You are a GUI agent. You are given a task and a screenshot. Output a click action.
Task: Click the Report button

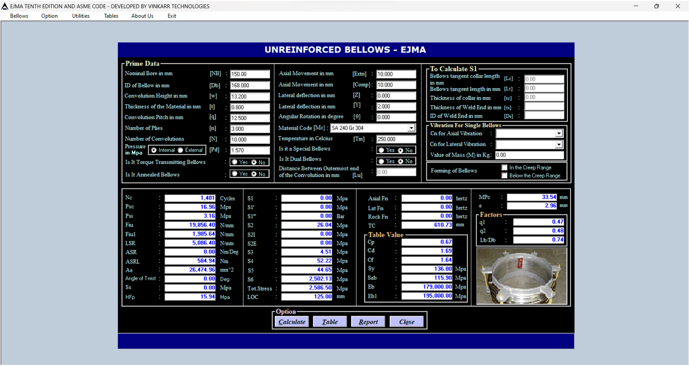368,322
